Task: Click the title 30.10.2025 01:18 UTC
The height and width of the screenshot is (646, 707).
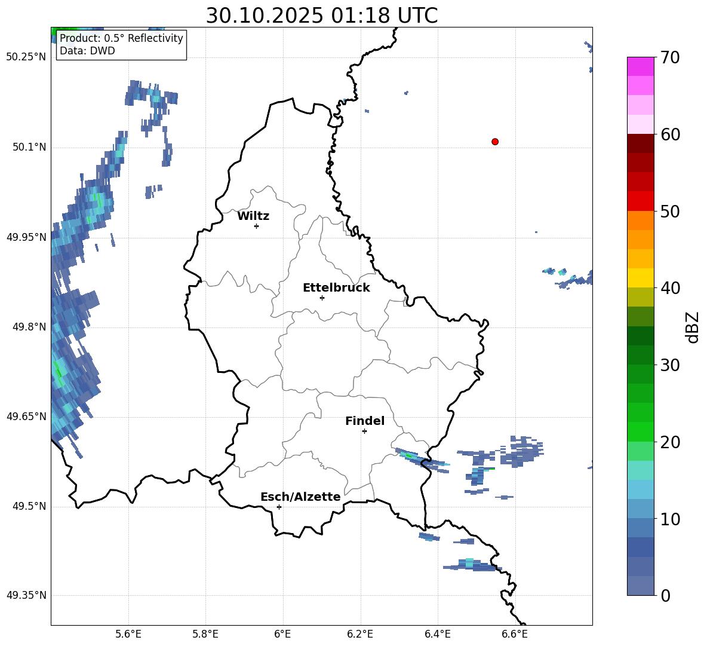Action: tap(322, 16)
